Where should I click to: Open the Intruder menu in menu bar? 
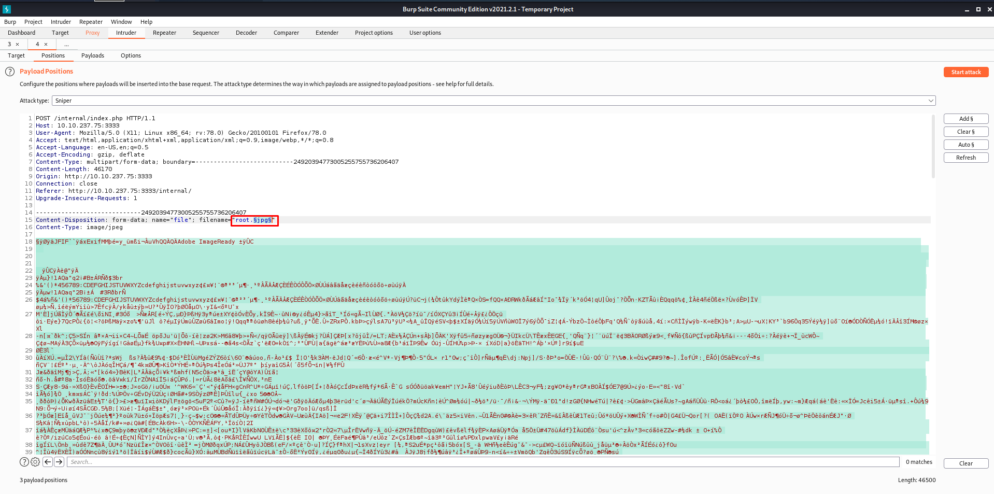pos(61,22)
